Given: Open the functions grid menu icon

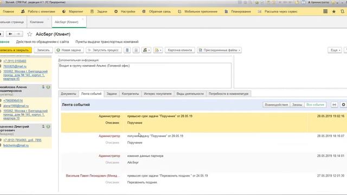Looking at the screenshot, I should click(x=325, y=11).
